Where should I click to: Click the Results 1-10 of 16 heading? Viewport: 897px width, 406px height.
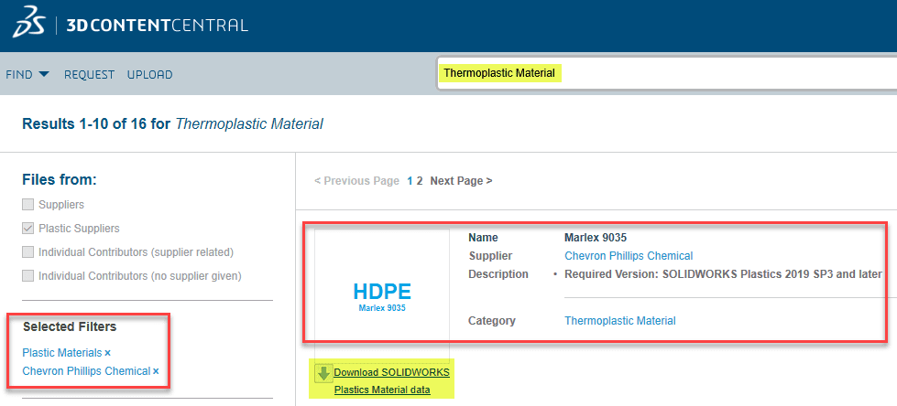pos(173,123)
